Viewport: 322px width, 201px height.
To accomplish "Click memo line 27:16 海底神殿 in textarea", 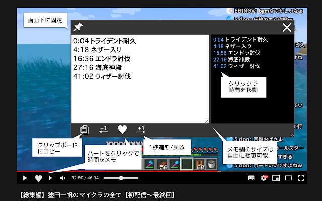I will pyautogui.click(x=98, y=67).
